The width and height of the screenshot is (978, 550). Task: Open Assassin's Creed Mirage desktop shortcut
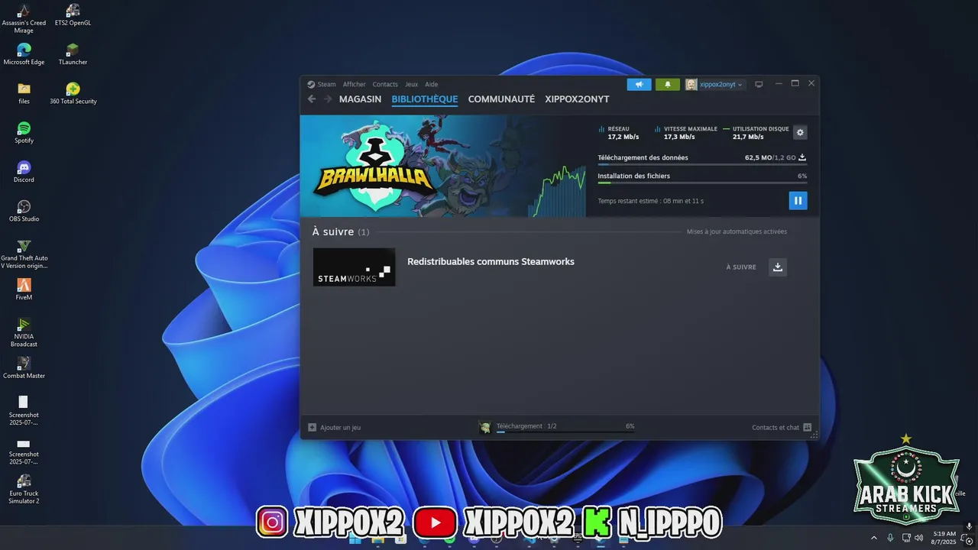tap(24, 18)
